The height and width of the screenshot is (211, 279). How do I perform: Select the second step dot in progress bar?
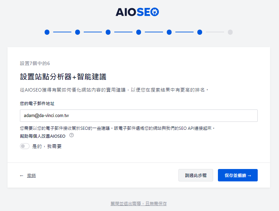pos(78,32)
